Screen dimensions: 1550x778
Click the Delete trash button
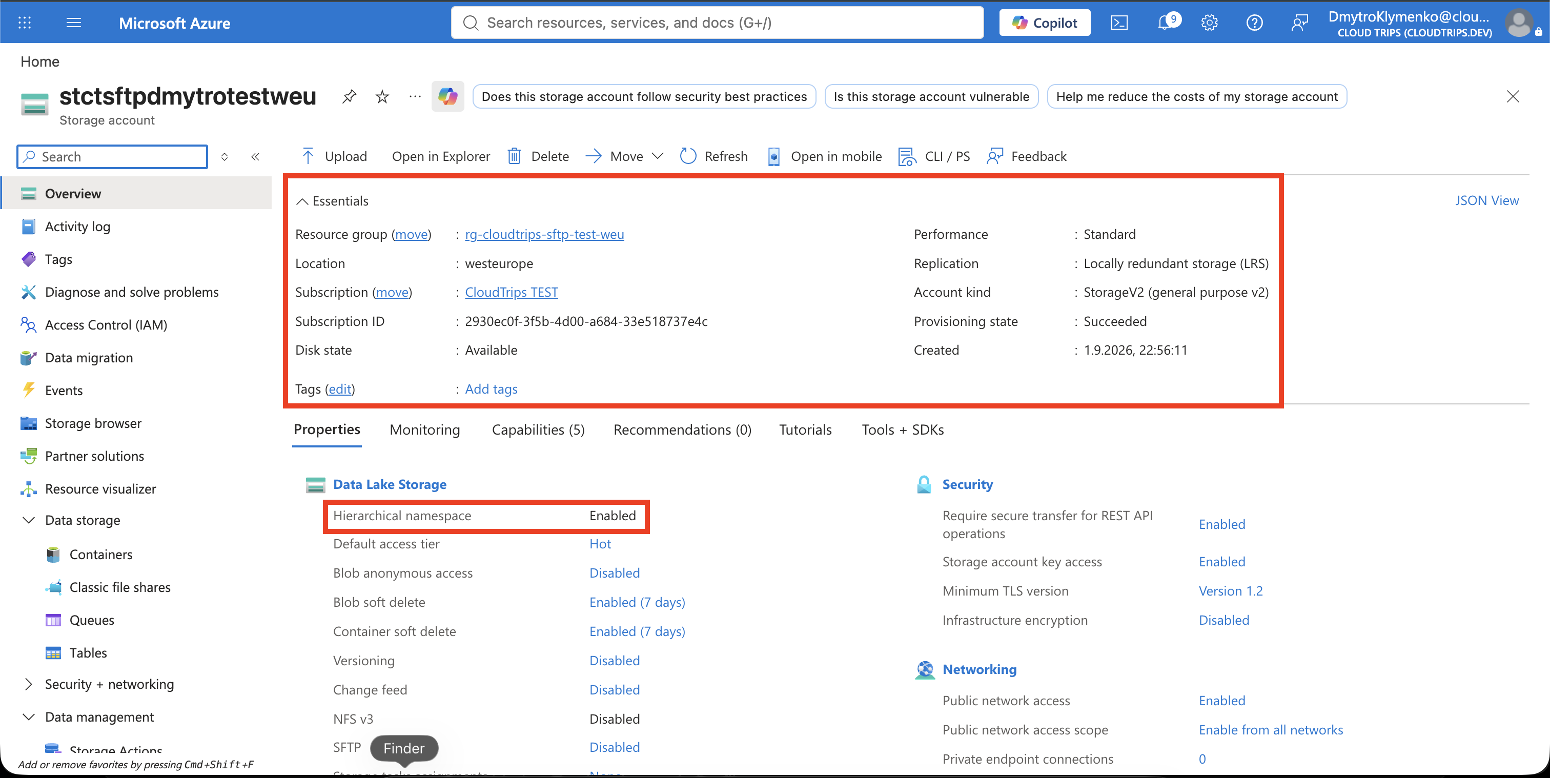tap(538, 156)
